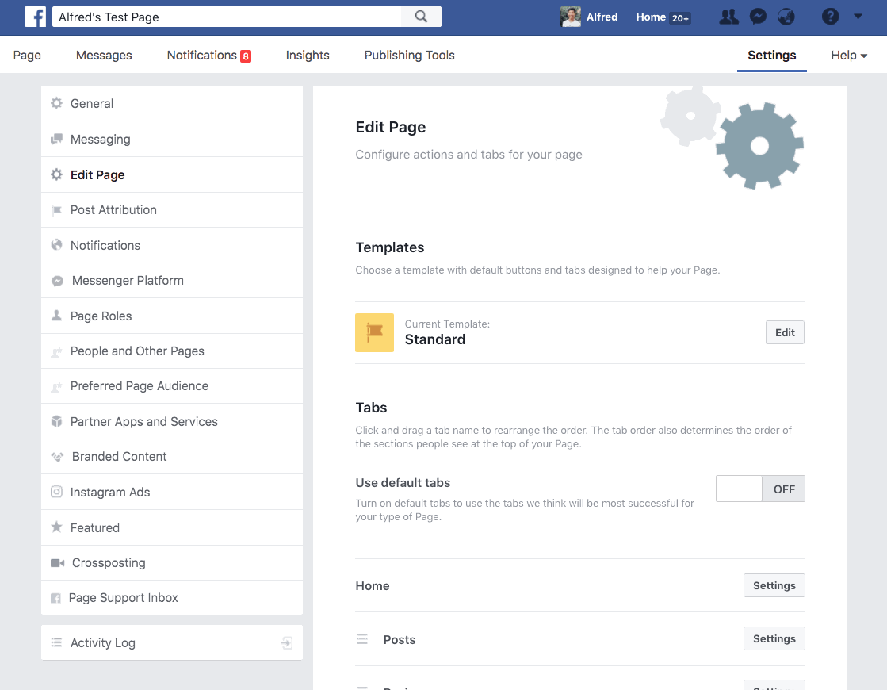Click the Activity Log list icon

(56, 642)
